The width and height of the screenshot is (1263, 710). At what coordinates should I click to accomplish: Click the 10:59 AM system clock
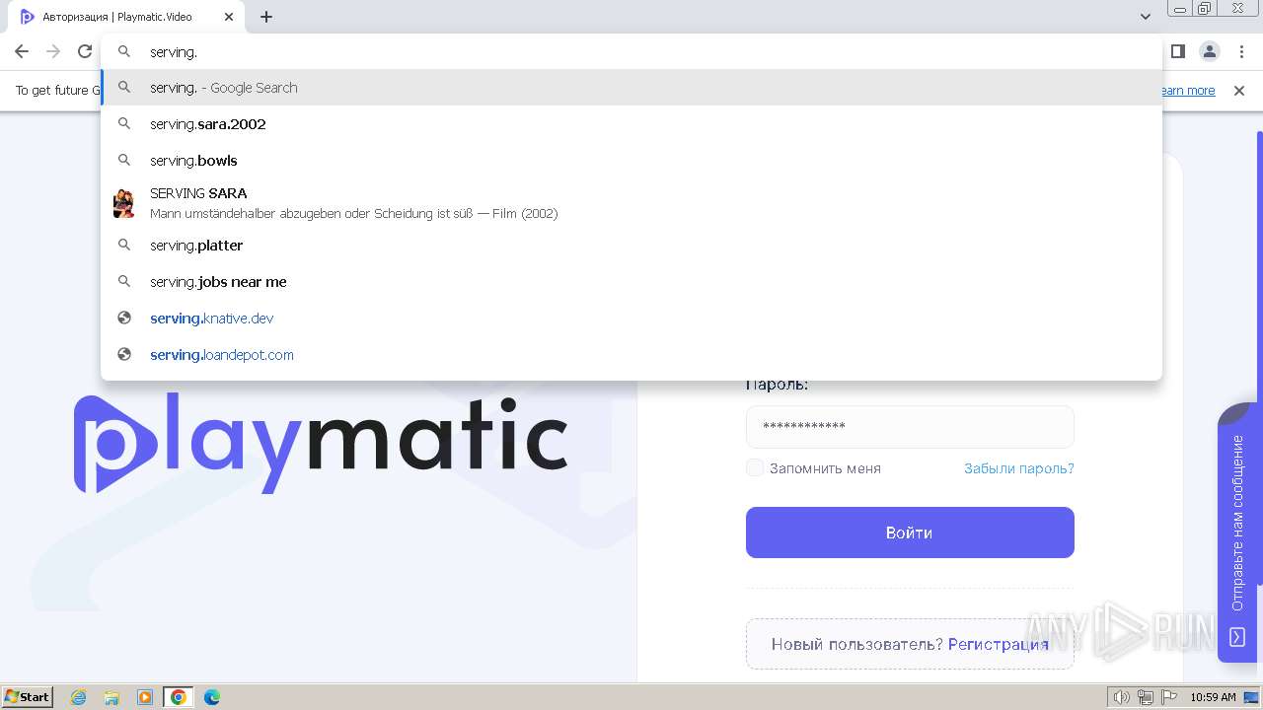click(x=1213, y=697)
